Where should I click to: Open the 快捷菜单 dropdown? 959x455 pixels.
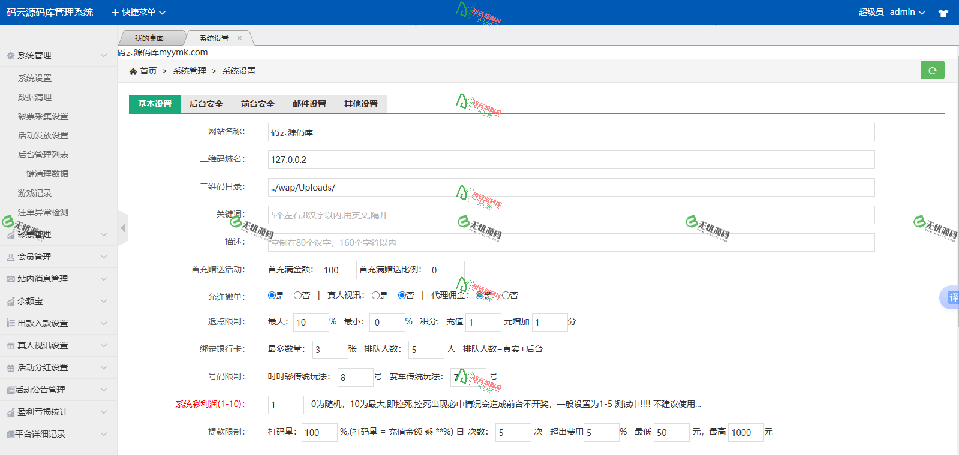139,12
